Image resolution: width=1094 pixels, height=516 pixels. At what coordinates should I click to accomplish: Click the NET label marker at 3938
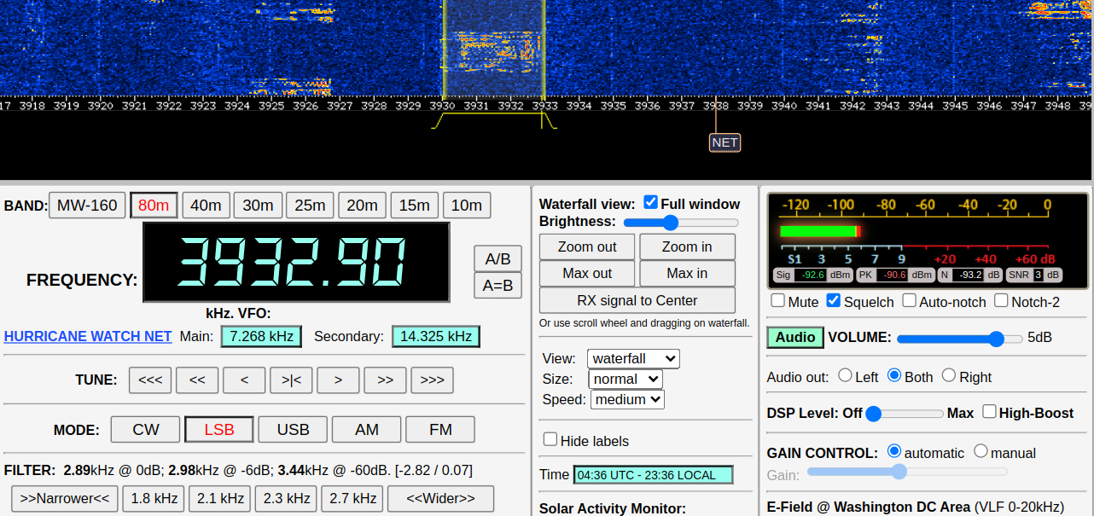point(724,142)
